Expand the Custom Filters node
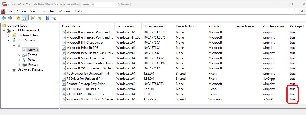The height and width of the screenshot is (115, 306). click(x=9, y=35)
